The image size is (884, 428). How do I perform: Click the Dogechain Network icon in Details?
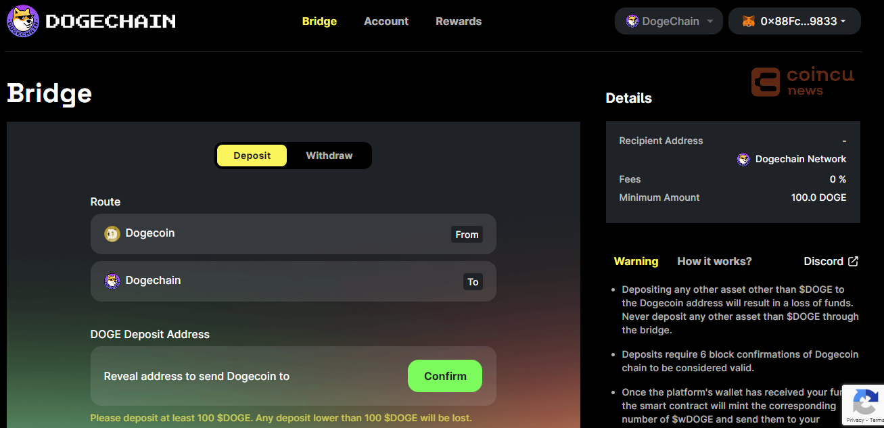743,160
